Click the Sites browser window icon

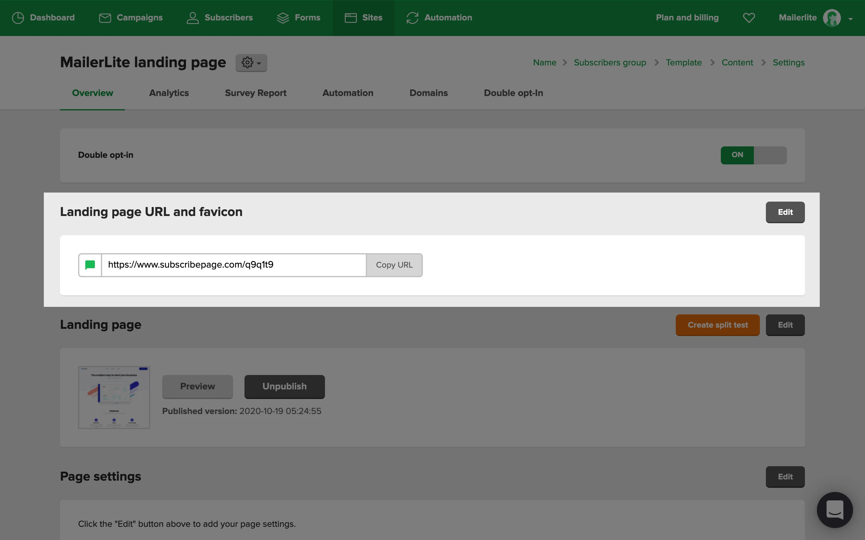coord(351,18)
